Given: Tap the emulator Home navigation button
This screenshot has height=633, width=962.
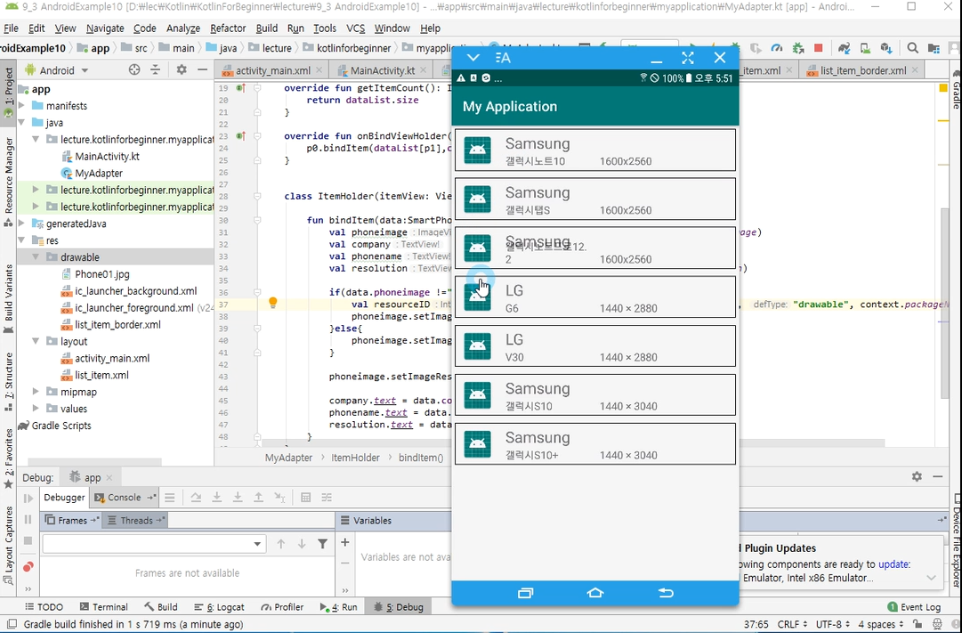Looking at the screenshot, I should click(595, 593).
